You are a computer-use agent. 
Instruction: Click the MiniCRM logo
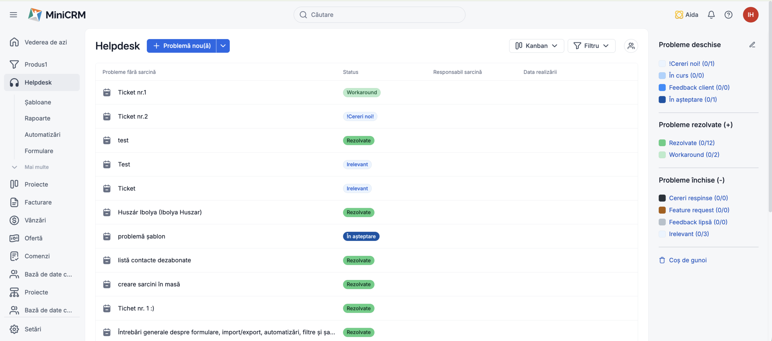pos(57,15)
